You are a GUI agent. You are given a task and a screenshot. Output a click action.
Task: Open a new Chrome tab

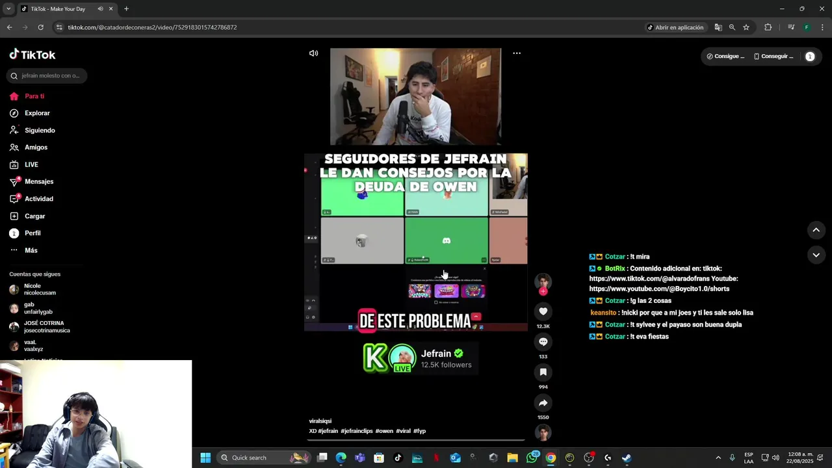coord(126,9)
